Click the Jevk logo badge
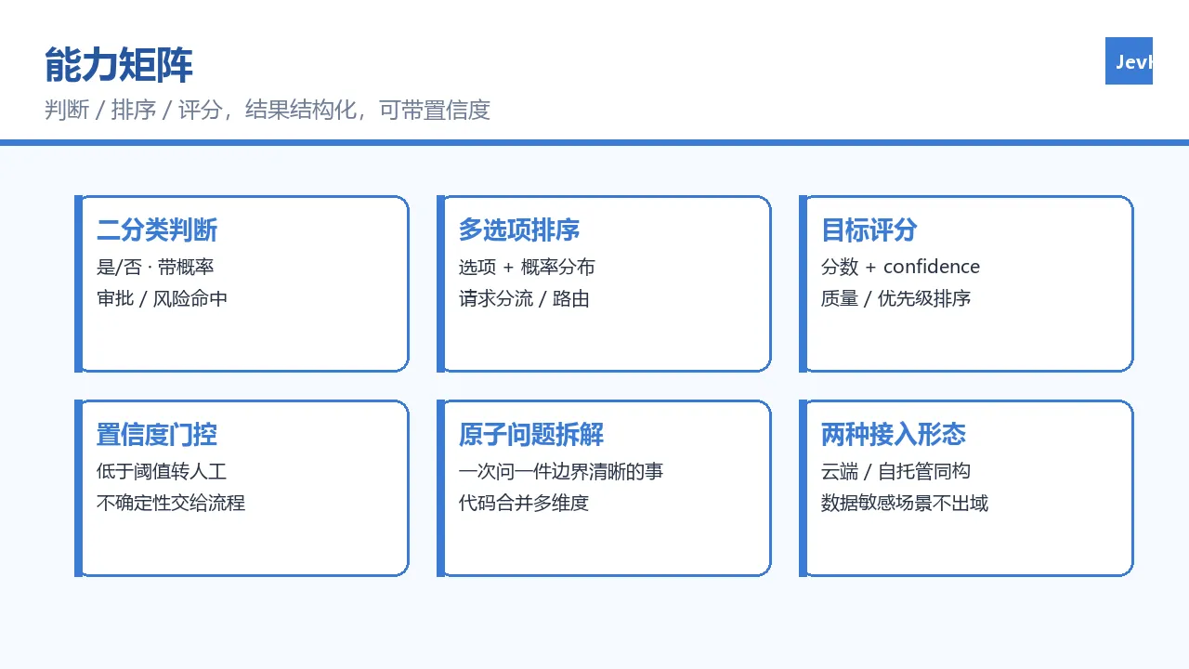Viewport: 1189px width, 669px height. 1129,61
